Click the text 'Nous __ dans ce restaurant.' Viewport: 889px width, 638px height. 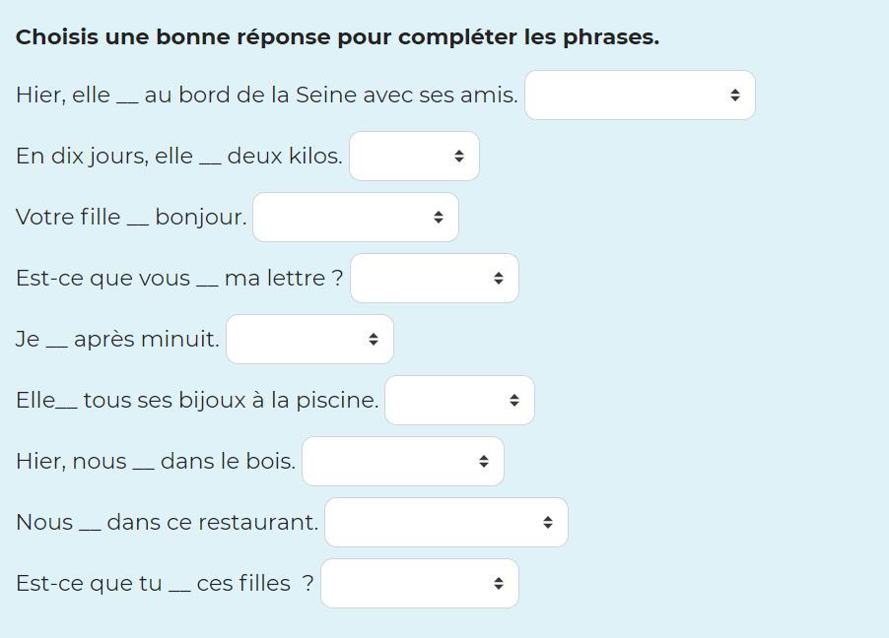click(167, 523)
